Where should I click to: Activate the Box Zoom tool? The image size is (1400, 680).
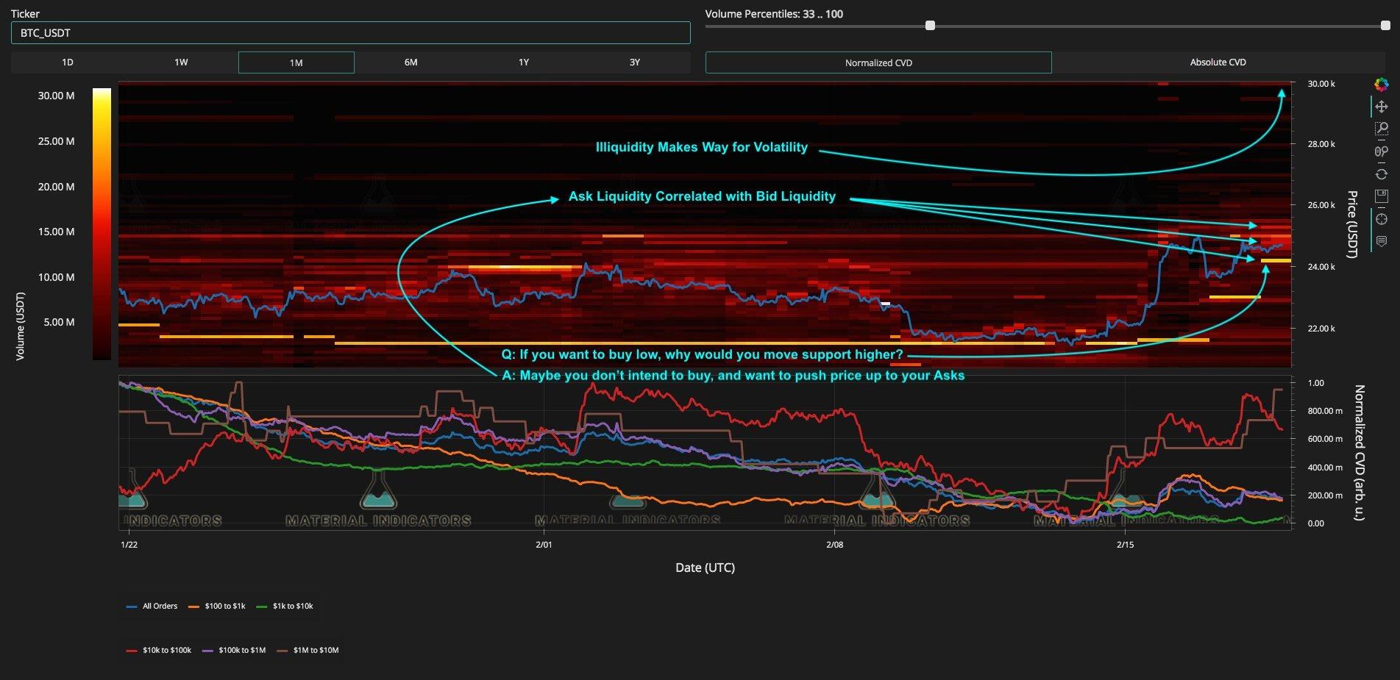1381,129
